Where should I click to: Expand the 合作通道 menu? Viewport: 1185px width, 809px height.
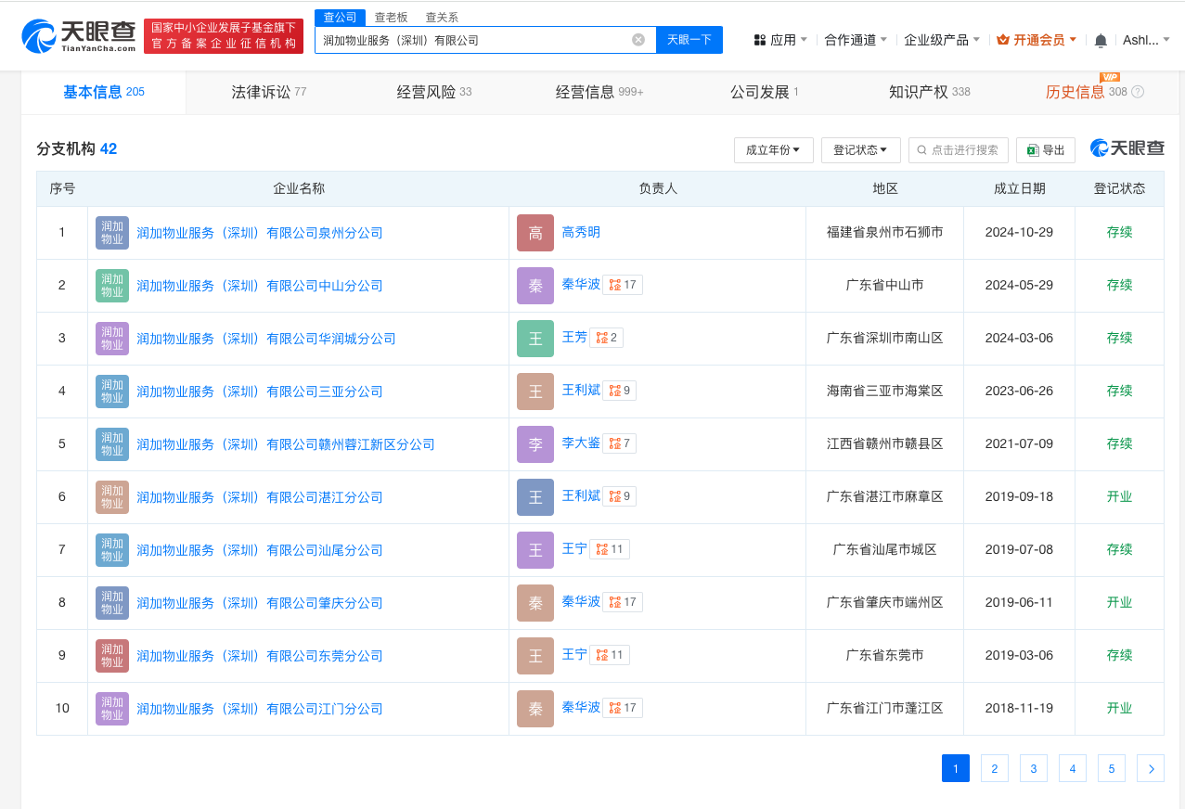coord(856,40)
